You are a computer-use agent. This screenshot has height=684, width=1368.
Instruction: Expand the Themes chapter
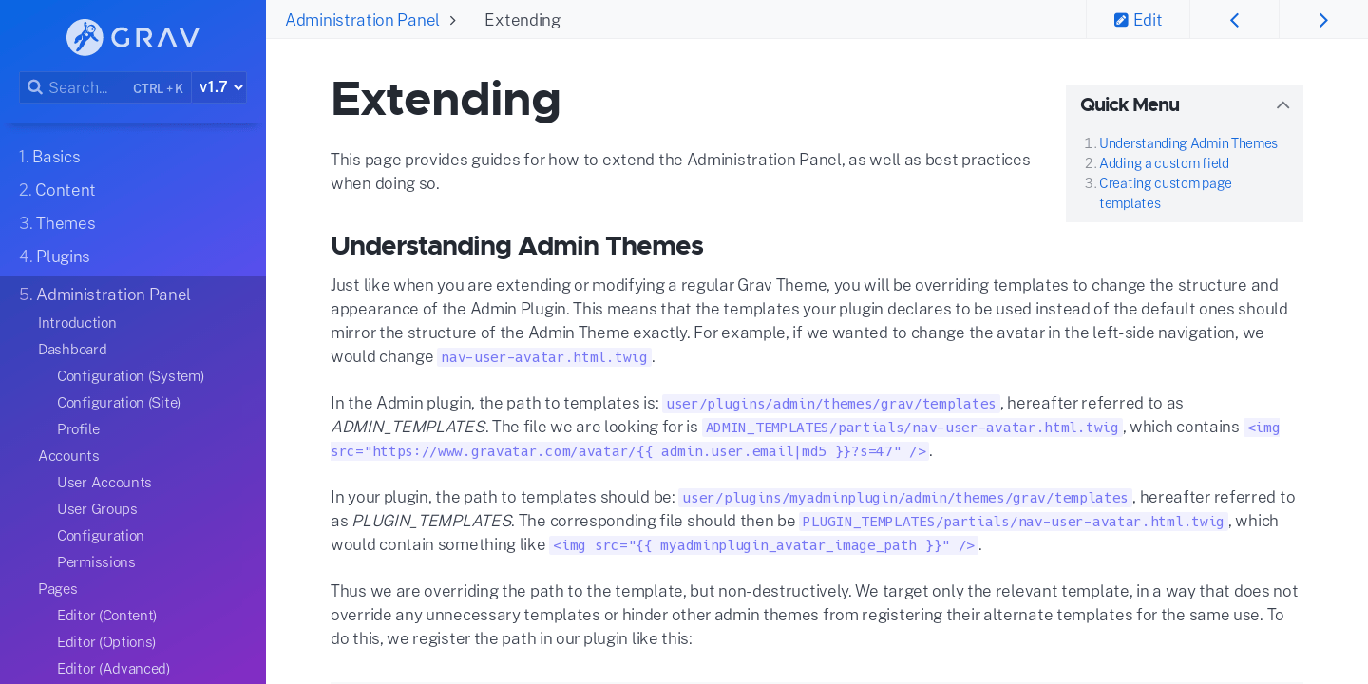[57, 223]
